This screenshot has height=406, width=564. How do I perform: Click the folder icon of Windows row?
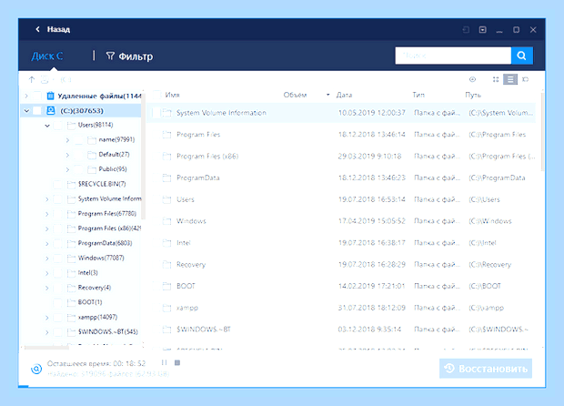(x=166, y=221)
